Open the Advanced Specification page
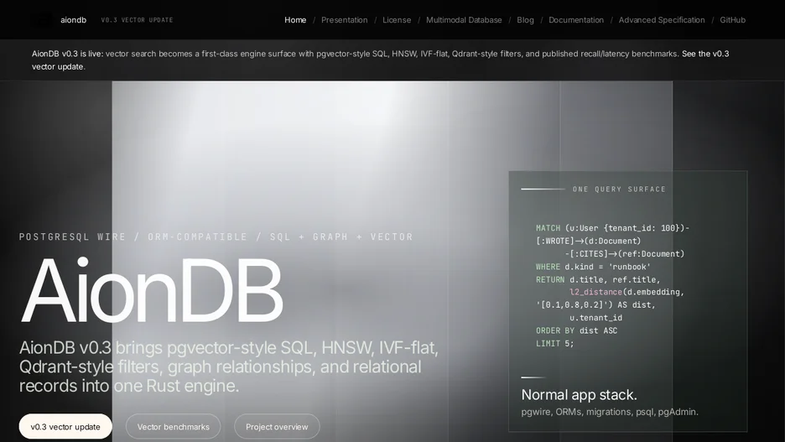 pos(662,20)
